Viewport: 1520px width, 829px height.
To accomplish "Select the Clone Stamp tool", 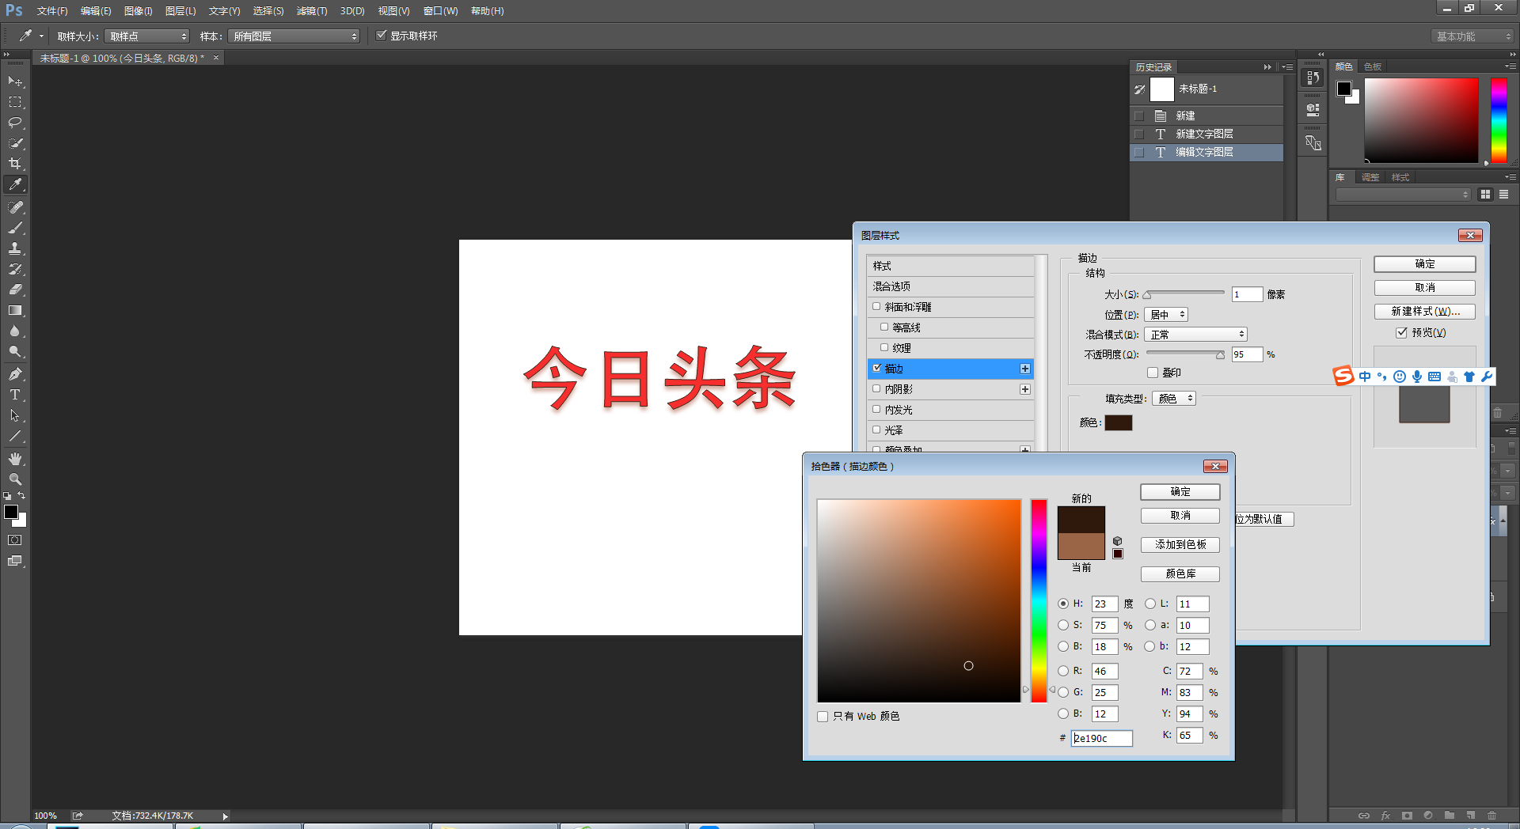I will coord(15,248).
